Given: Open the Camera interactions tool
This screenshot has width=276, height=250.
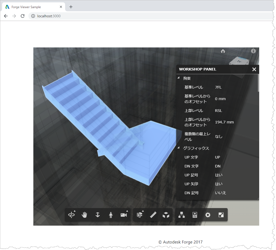Looking at the screenshot, I should pyautogui.click(x=123, y=215).
